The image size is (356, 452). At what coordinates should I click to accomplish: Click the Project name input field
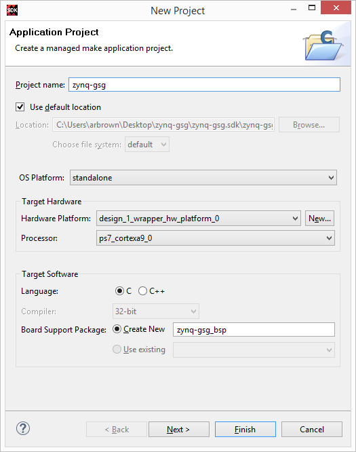point(205,85)
